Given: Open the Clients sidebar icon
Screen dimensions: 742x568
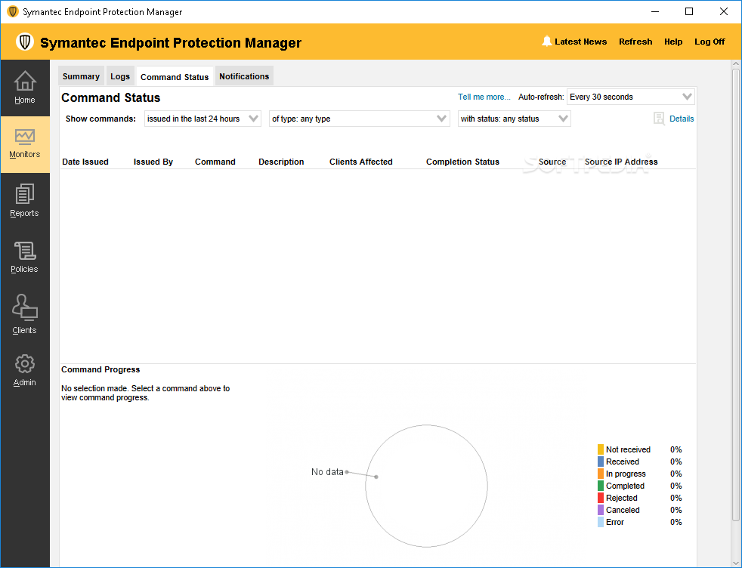Looking at the screenshot, I should point(25,308).
